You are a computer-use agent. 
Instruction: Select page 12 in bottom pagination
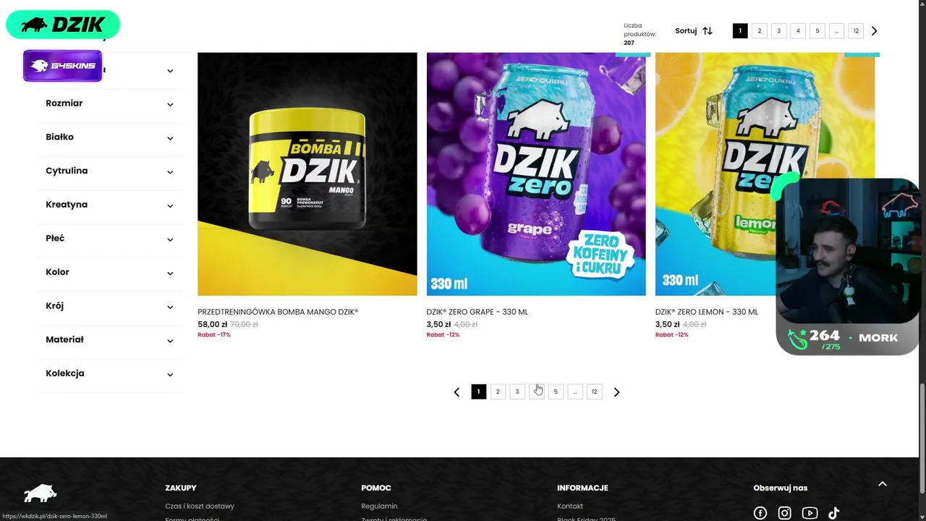coord(595,391)
